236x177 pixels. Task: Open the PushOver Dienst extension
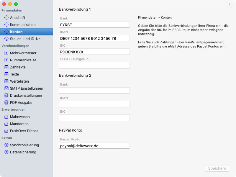24,131
